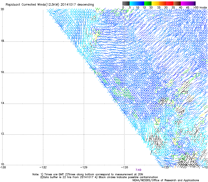The width and height of the screenshot is (208, 182).
Task: Click the longitude label -135
Action: click(x=3, y=167)
